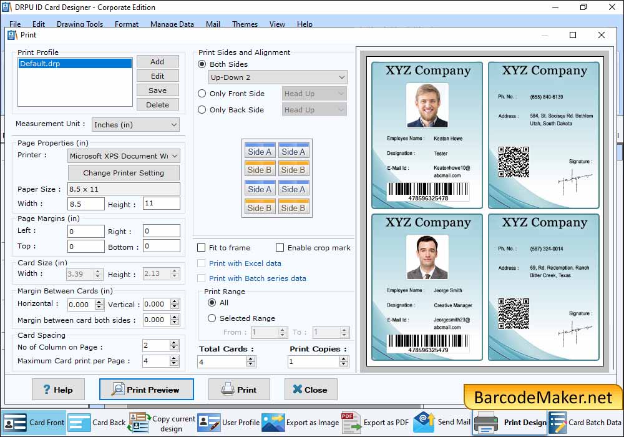
Task: Toggle Print with Excel data checkbox
Action: pos(202,263)
